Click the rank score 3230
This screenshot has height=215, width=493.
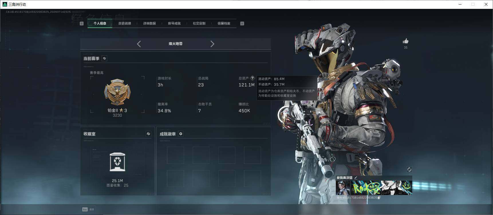click(117, 115)
